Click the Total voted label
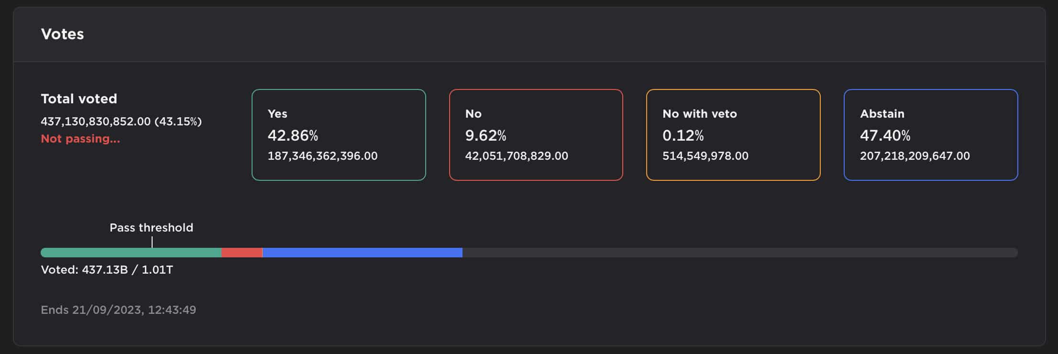Screen dimensions: 1058x354 [79, 99]
